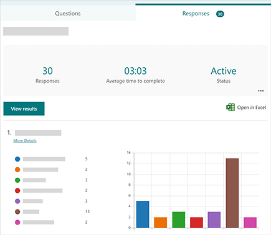Viewport: 271px width, 235px height.
Task: Click the orange legend dot
Action: [x=17, y=170]
